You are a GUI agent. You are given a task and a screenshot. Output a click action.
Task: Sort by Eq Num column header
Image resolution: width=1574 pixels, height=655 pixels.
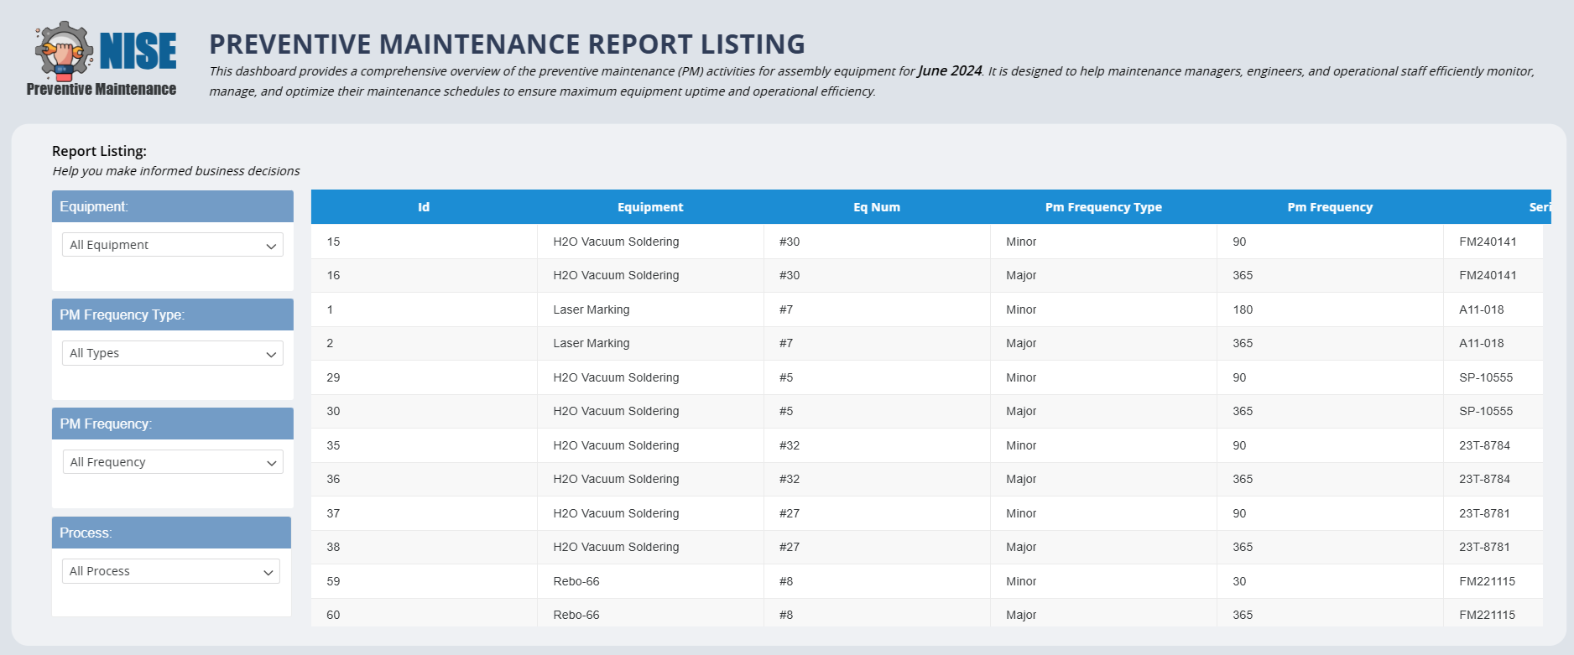(877, 207)
